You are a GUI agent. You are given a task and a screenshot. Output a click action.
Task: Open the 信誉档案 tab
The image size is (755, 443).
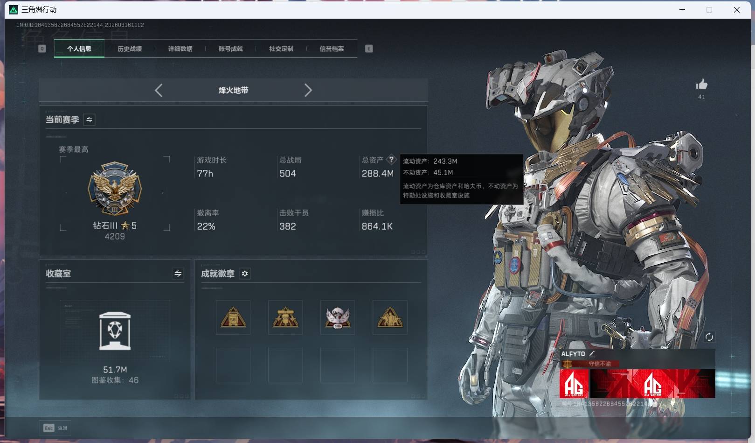tap(332, 49)
